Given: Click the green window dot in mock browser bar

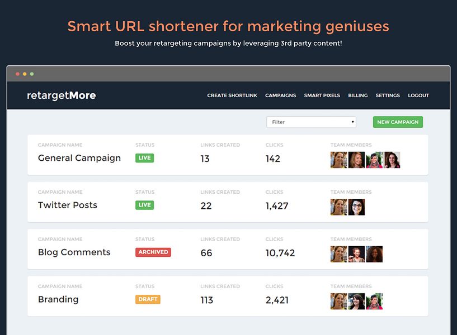Looking at the screenshot, I should [x=32, y=74].
